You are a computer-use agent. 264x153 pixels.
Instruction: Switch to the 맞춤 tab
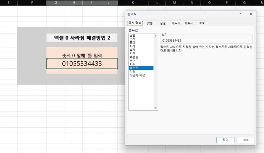coord(150,23)
